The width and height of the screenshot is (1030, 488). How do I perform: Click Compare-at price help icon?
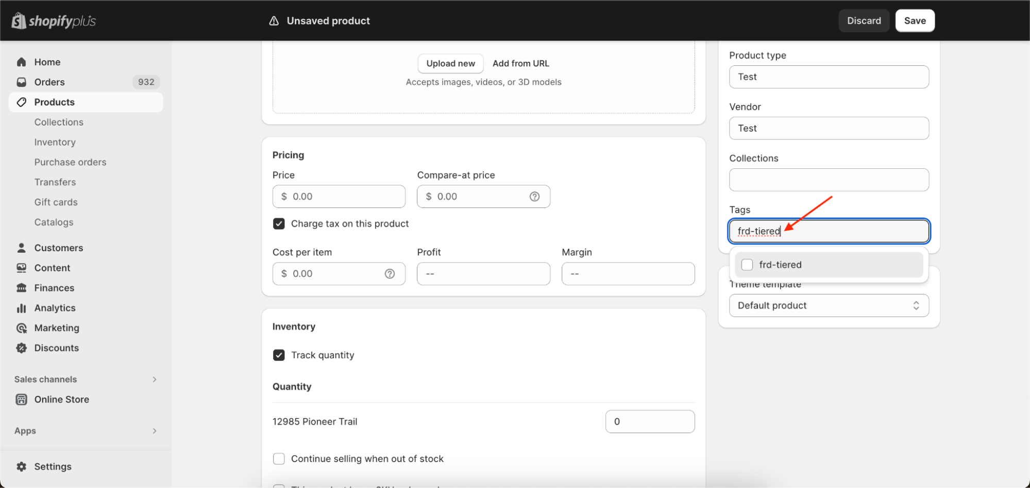534,197
